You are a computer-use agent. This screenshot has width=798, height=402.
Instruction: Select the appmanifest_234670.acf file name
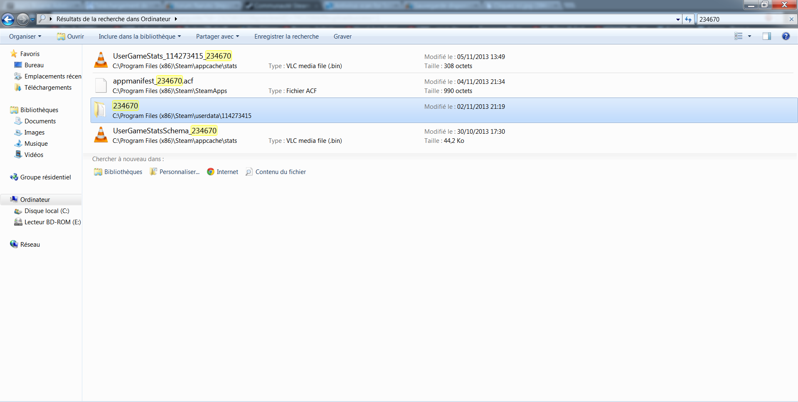coord(153,81)
